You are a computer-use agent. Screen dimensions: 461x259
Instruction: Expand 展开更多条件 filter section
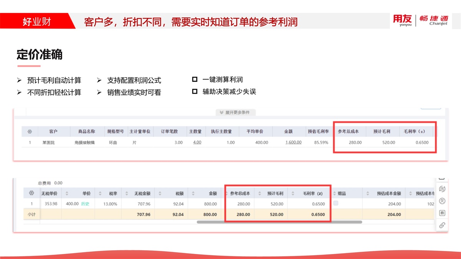coord(235,112)
